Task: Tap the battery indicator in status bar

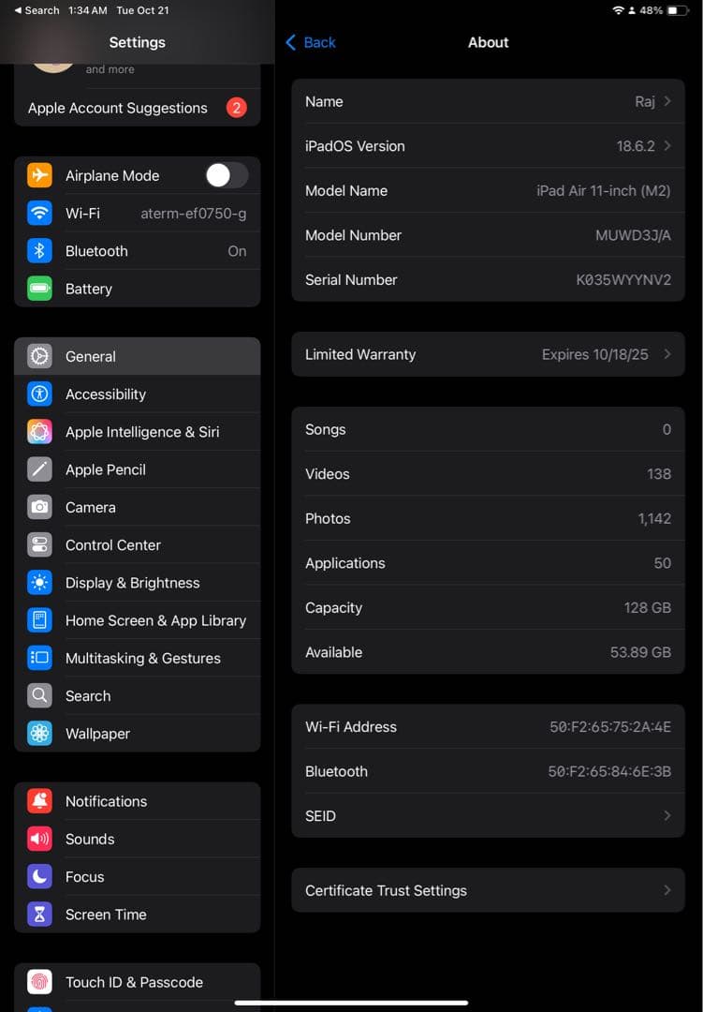Action: 678,10
